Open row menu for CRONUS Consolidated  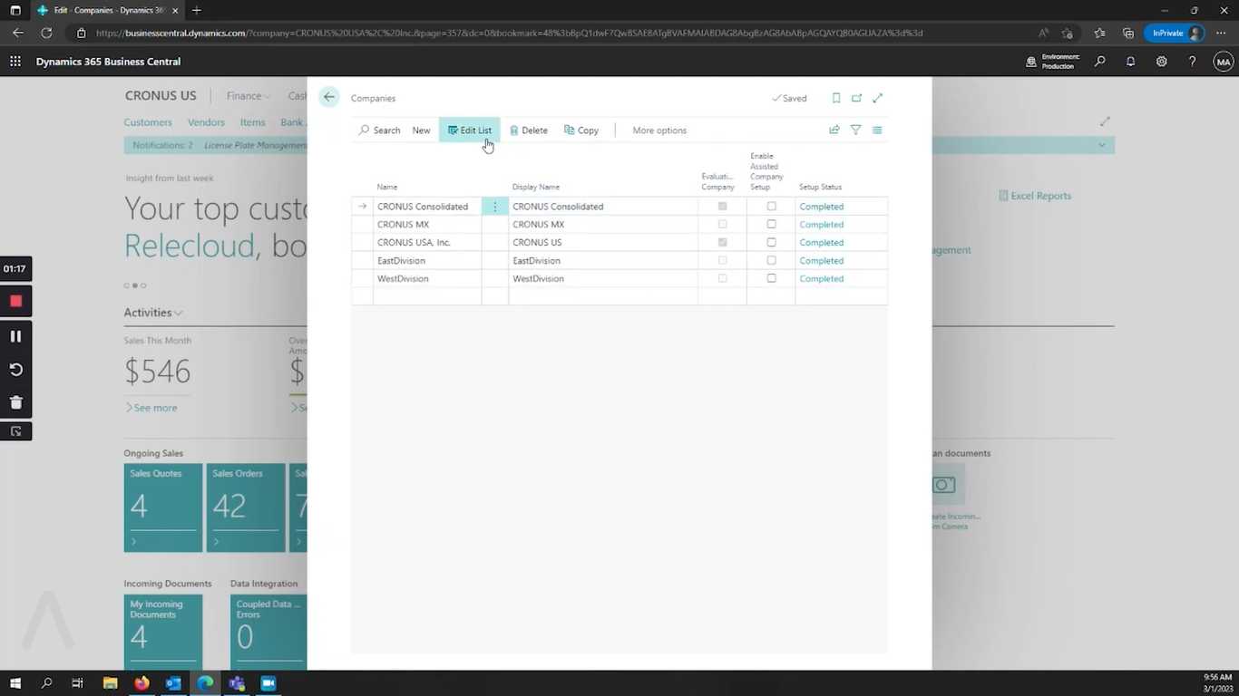[x=494, y=207]
